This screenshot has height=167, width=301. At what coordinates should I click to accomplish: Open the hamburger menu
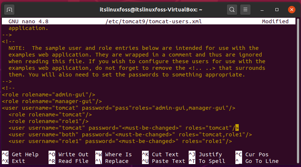pyautogui.click(x=245, y=10)
